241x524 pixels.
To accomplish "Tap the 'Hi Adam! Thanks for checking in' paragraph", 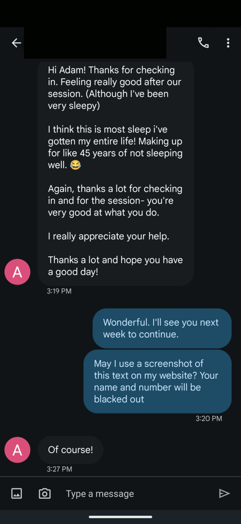I will click(114, 88).
